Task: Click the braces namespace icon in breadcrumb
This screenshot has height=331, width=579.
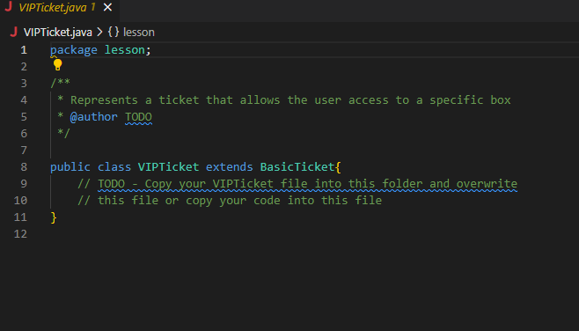Action: (x=114, y=32)
